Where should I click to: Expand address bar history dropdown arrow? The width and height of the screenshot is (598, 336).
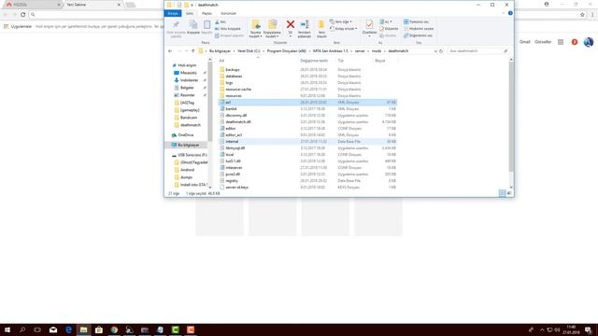(x=435, y=51)
